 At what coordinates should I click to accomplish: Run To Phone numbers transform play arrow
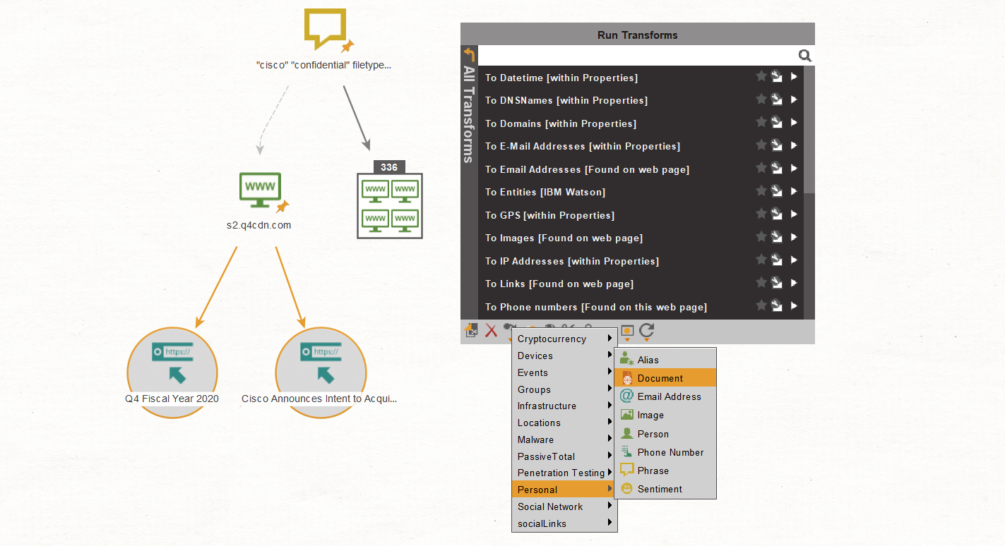(x=794, y=306)
